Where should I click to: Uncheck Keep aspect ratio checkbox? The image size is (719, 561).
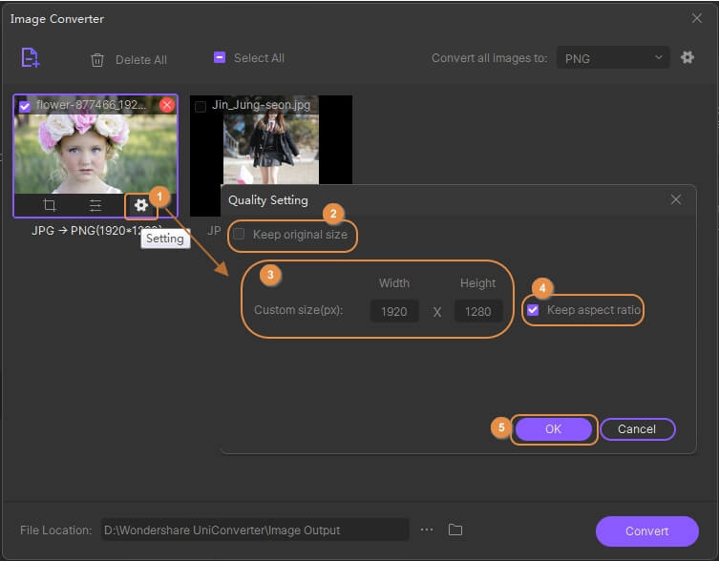(x=534, y=310)
